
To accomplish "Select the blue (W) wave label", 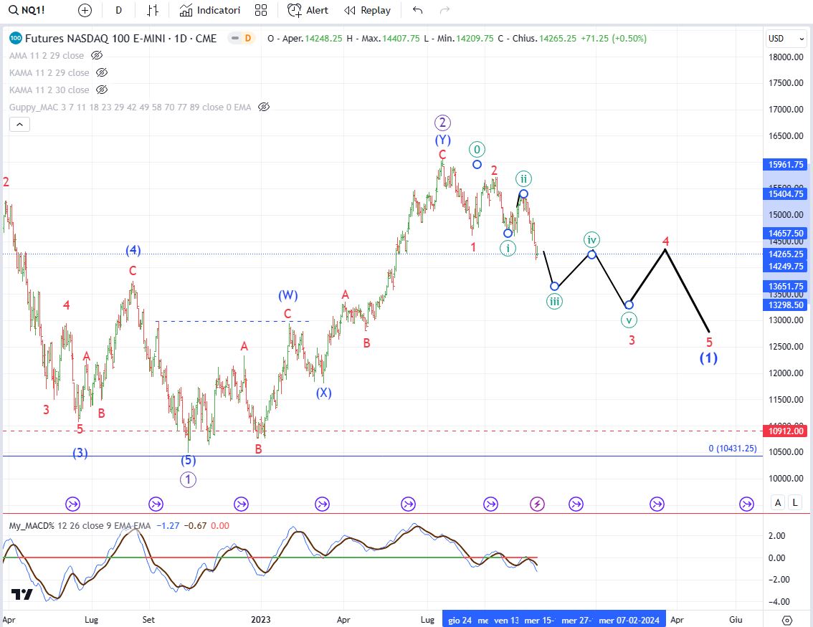I will pyautogui.click(x=287, y=295).
